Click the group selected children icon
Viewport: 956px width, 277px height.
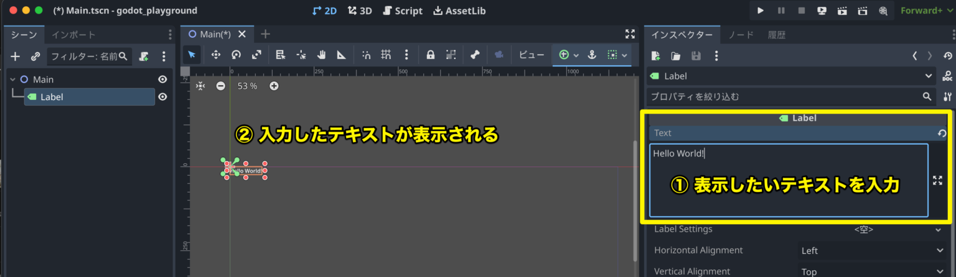[x=451, y=55]
